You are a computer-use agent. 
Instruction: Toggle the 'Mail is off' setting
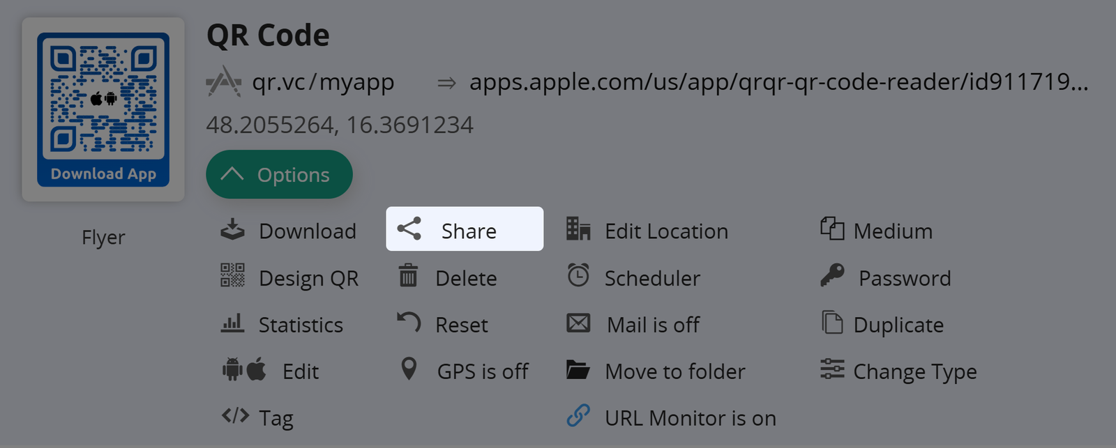pos(653,325)
